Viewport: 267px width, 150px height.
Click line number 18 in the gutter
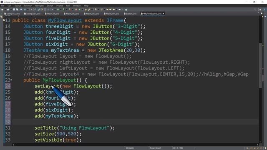(8, 50)
